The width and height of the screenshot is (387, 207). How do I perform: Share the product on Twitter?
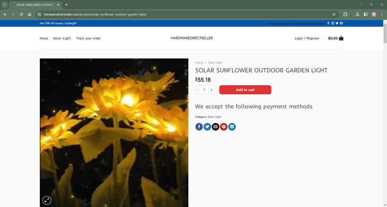[207, 127]
